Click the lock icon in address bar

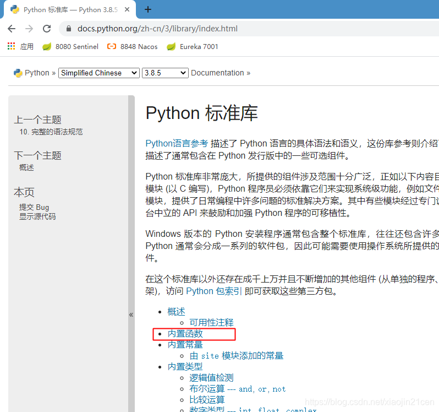[x=69, y=29]
